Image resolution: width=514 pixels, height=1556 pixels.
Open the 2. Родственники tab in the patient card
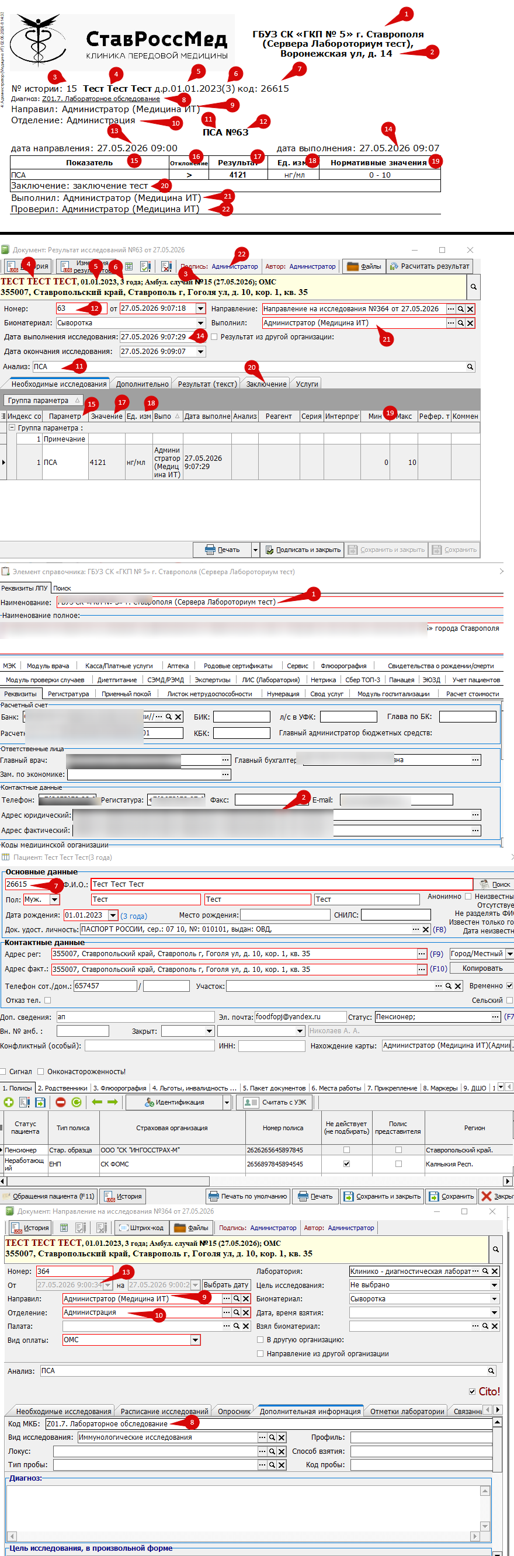[62, 1088]
